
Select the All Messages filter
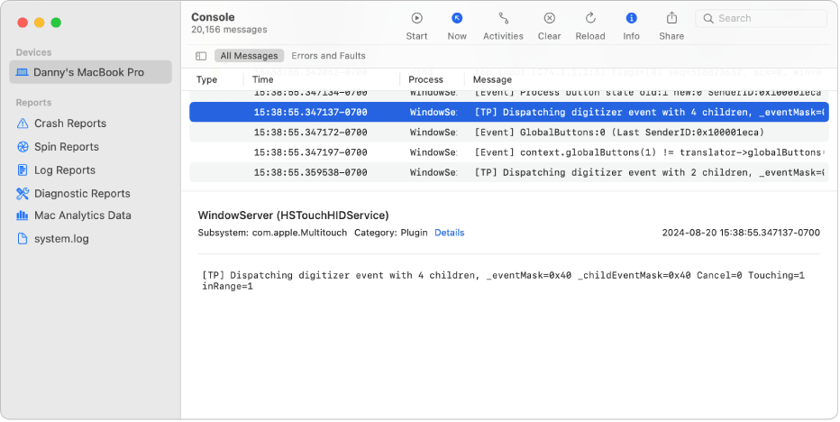tap(249, 56)
